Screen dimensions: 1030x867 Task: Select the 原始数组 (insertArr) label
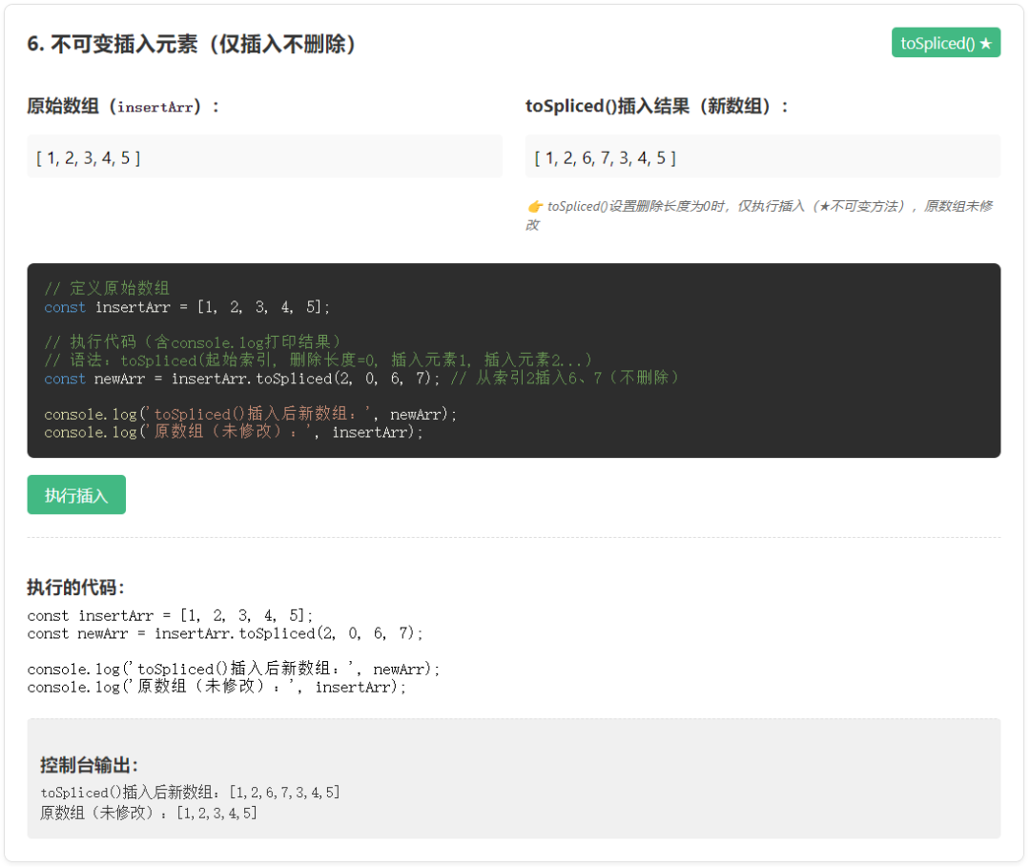pyautogui.click(x=123, y=107)
